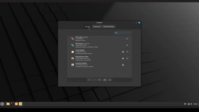Reset desklets with the undo arrow button
Image resolution: width=199 pixels, height=112 pixels.
(105, 80)
